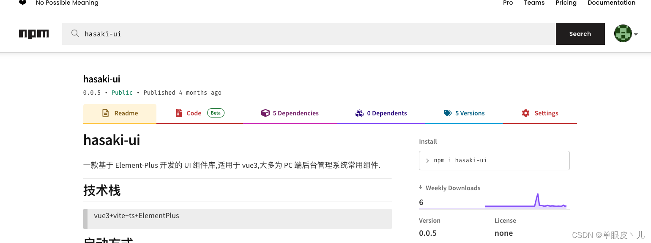Click the Readme file icon
The height and width of the screenshot is (243, 651).
106,113
